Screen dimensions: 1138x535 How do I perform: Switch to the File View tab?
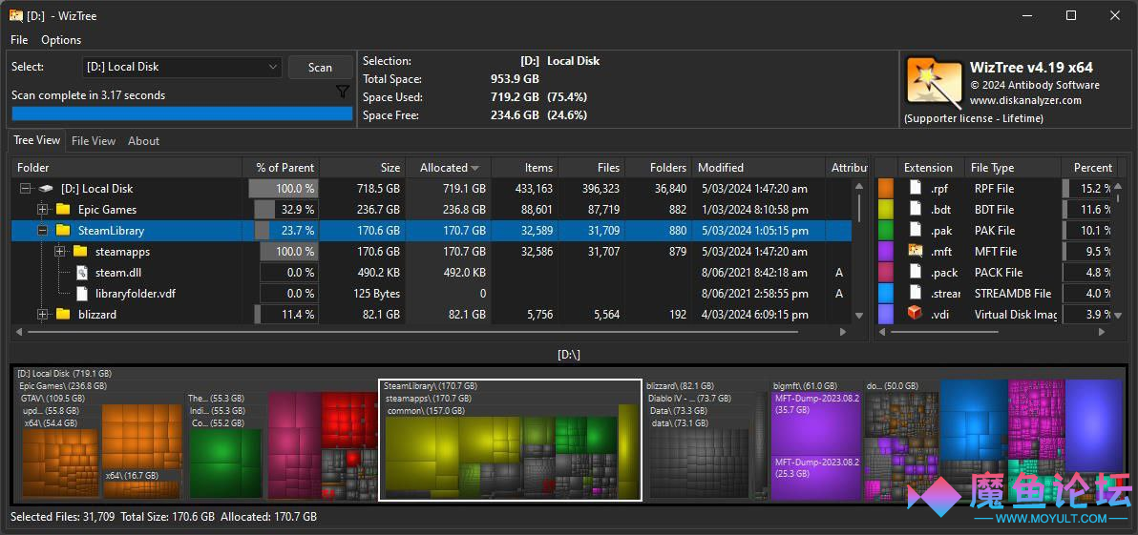tap(94, 141)
